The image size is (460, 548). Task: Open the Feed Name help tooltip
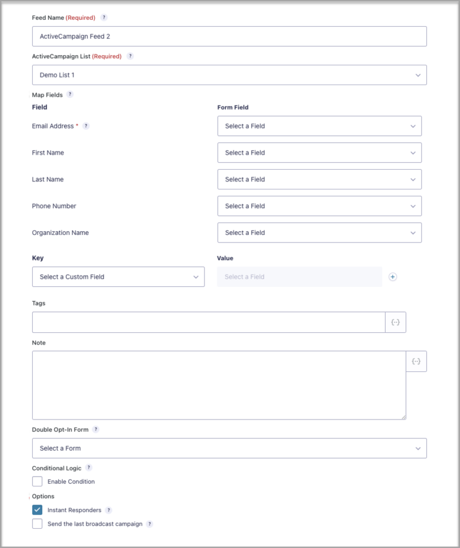(103, 17)
